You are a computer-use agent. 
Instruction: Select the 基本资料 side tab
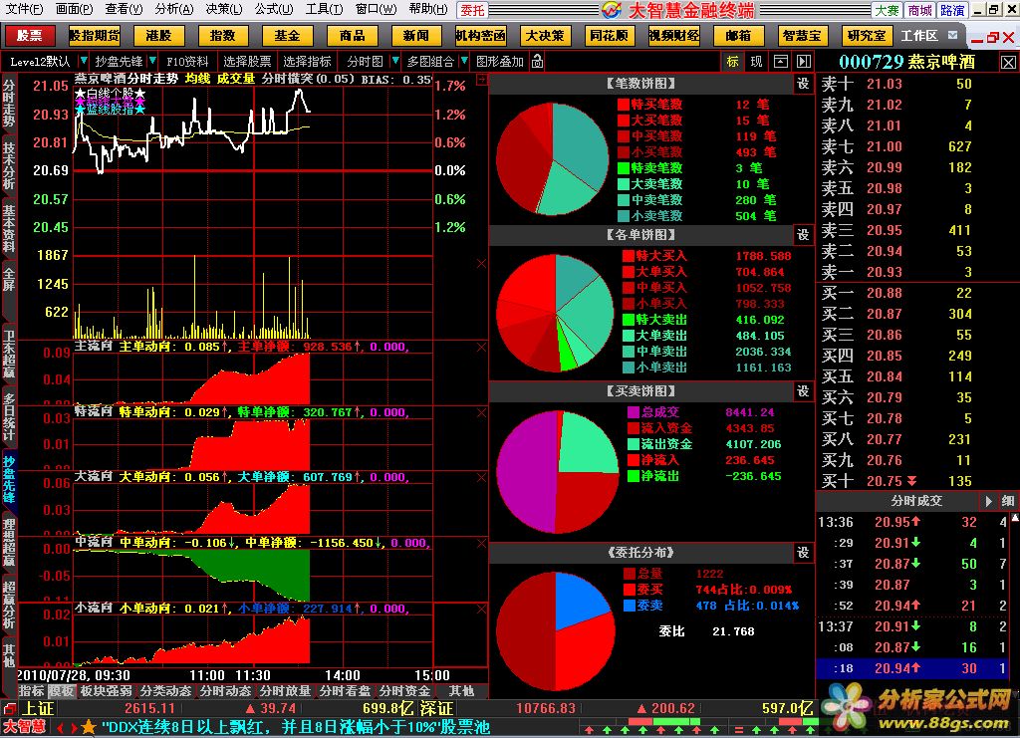[x=8, y=228]
